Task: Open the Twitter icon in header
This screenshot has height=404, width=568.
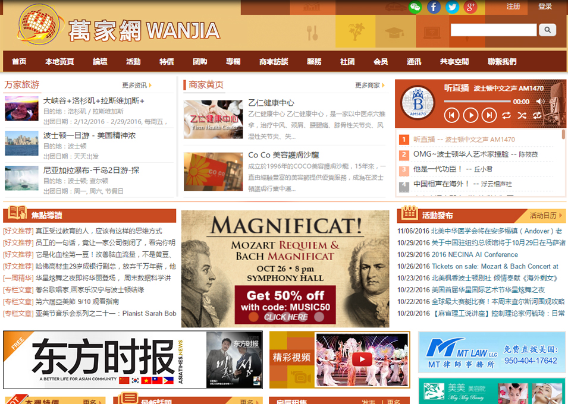Action: 452,7
